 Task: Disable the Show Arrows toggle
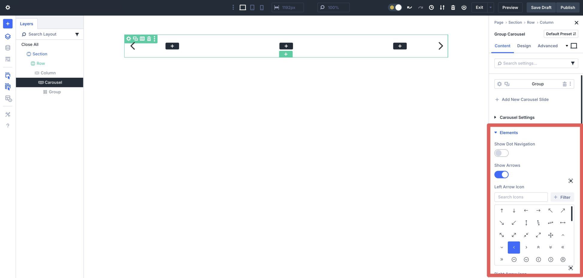pos(501,175)
